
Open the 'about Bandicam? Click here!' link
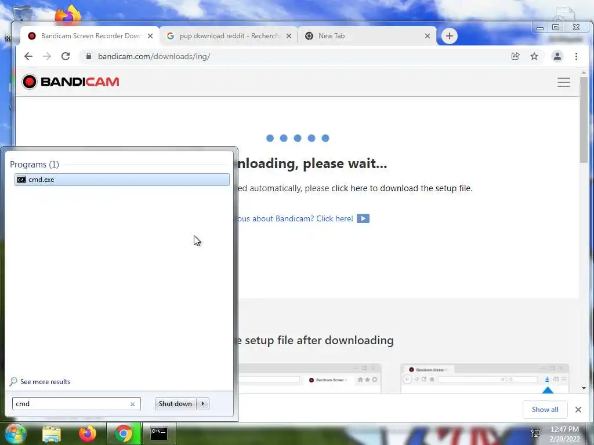[295, 218]
